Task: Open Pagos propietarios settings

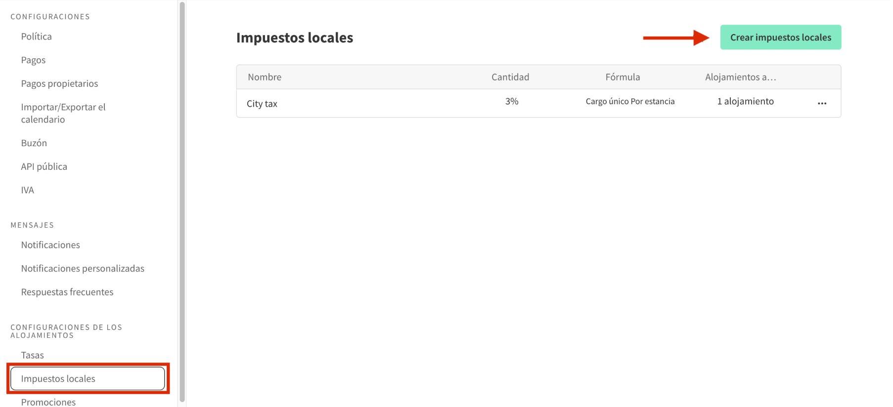Action: (x=59, y=83)
